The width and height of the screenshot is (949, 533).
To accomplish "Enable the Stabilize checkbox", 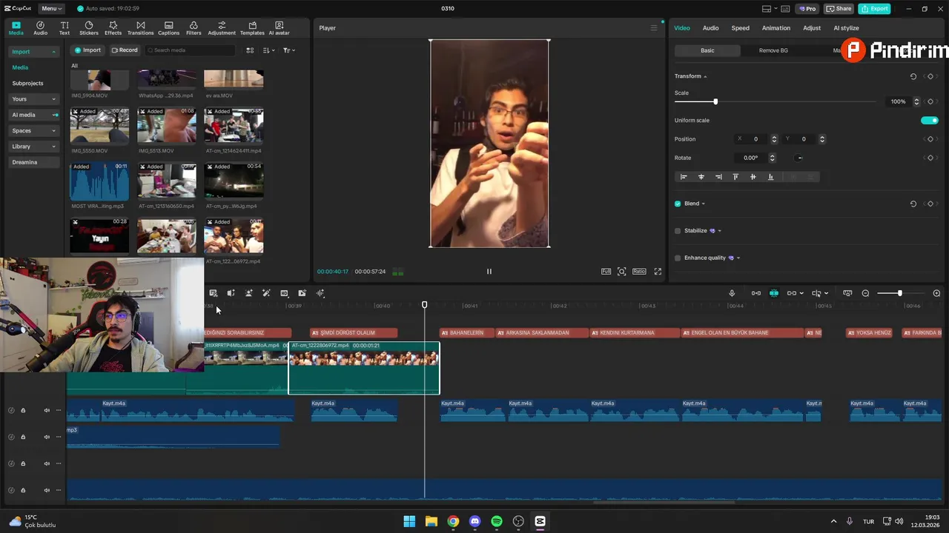I will (678, 231).
